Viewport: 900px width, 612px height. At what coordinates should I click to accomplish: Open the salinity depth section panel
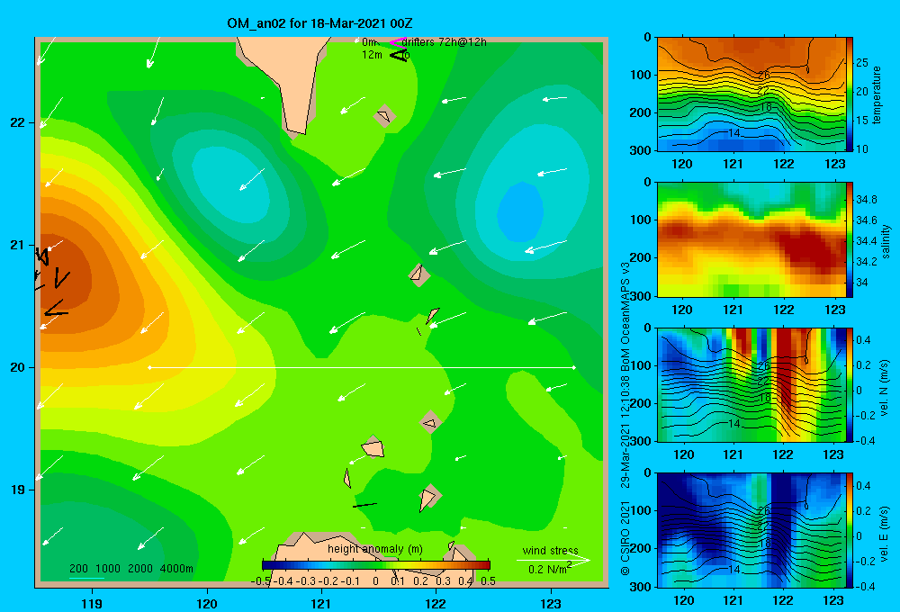(x=751, y=239)
